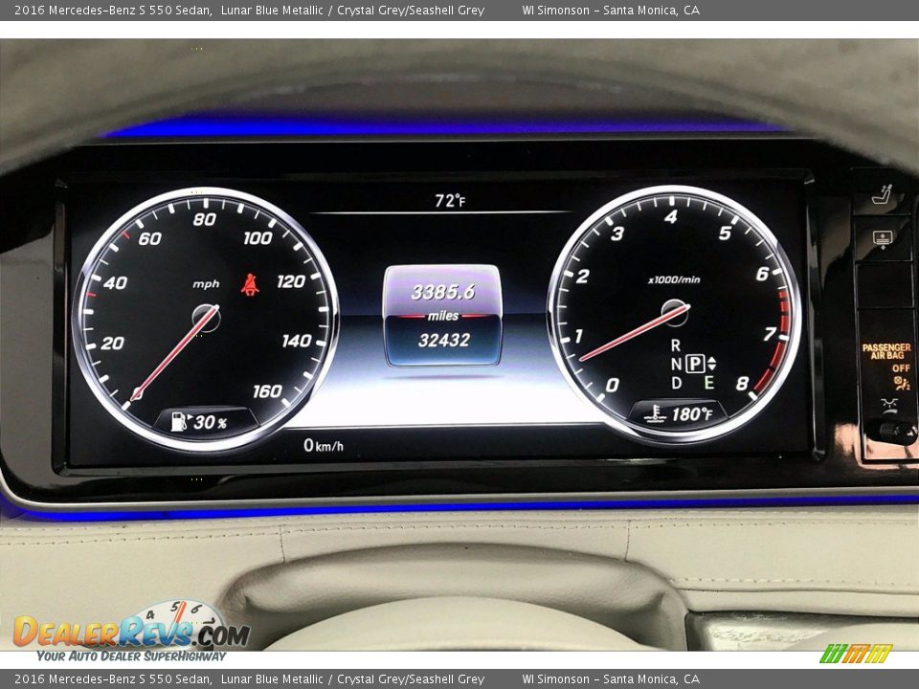Tap the "miles" unit label

coord(443,316)
